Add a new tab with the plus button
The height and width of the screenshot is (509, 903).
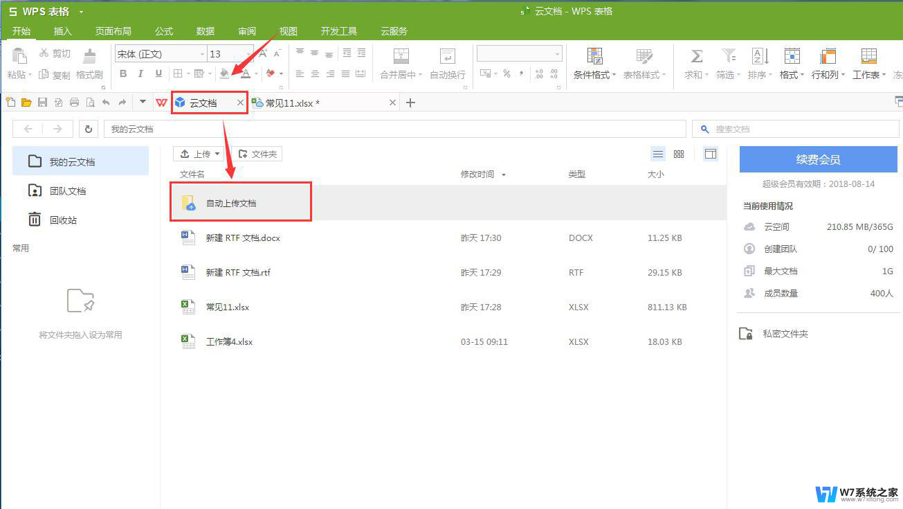(410, 102)
